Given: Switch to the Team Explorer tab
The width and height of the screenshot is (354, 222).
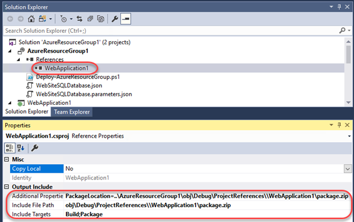Looking at the screenshot, I should point(72,112).
